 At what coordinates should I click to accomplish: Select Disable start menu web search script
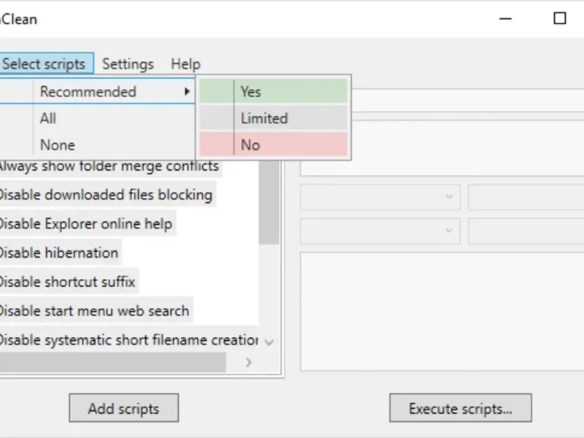click(x=93, y=311)
